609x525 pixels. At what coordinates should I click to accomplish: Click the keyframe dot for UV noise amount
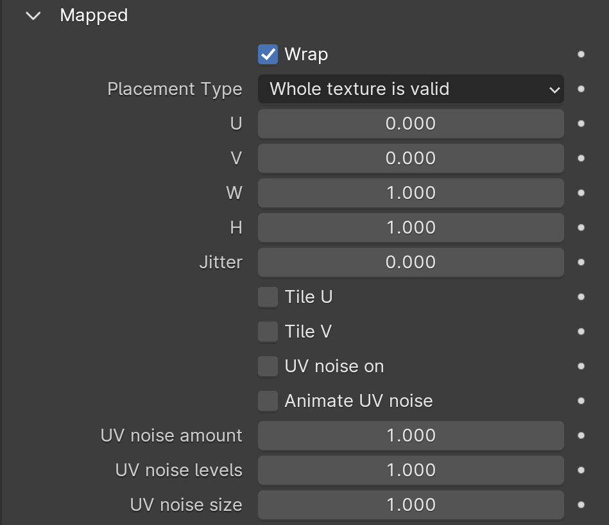coord(581,435)
